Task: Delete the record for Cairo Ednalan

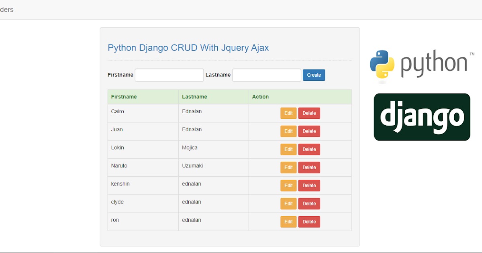Action: [309, 113]
